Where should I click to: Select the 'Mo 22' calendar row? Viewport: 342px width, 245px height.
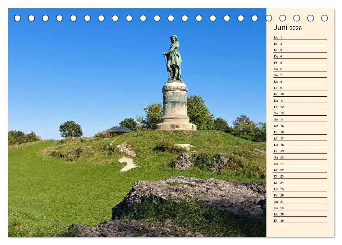(300, 170)
